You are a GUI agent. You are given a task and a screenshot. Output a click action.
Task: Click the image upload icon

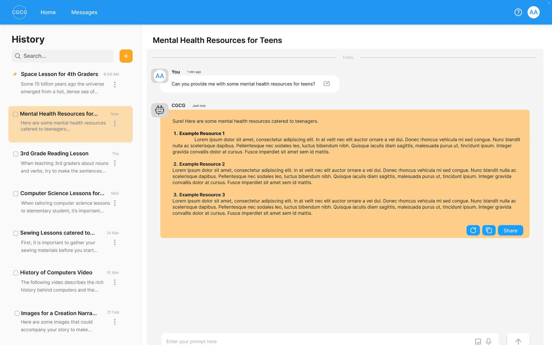pos(478,341)
